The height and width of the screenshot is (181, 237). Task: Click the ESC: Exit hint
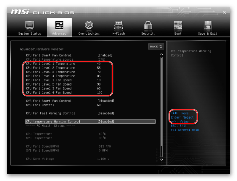pyautogui.click(x=179, y=126)
